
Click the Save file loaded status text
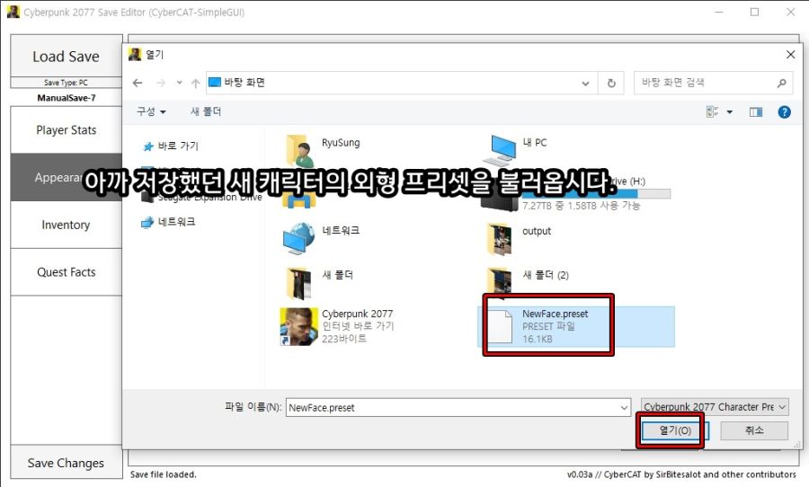point(163,474)
